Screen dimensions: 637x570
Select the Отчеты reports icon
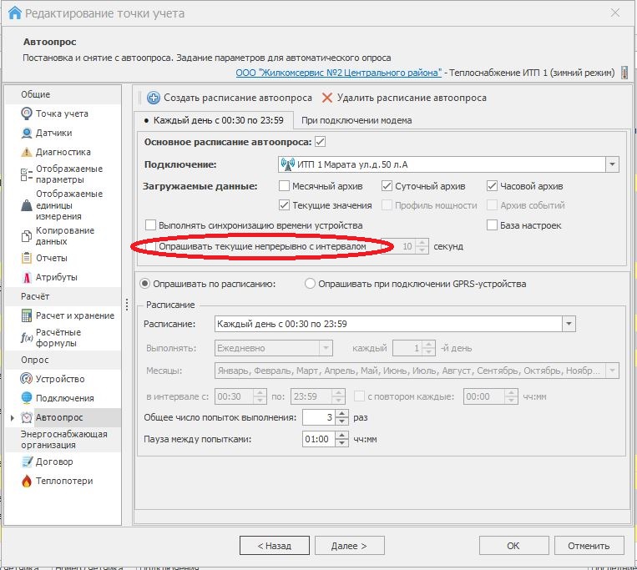coord(27,258)
